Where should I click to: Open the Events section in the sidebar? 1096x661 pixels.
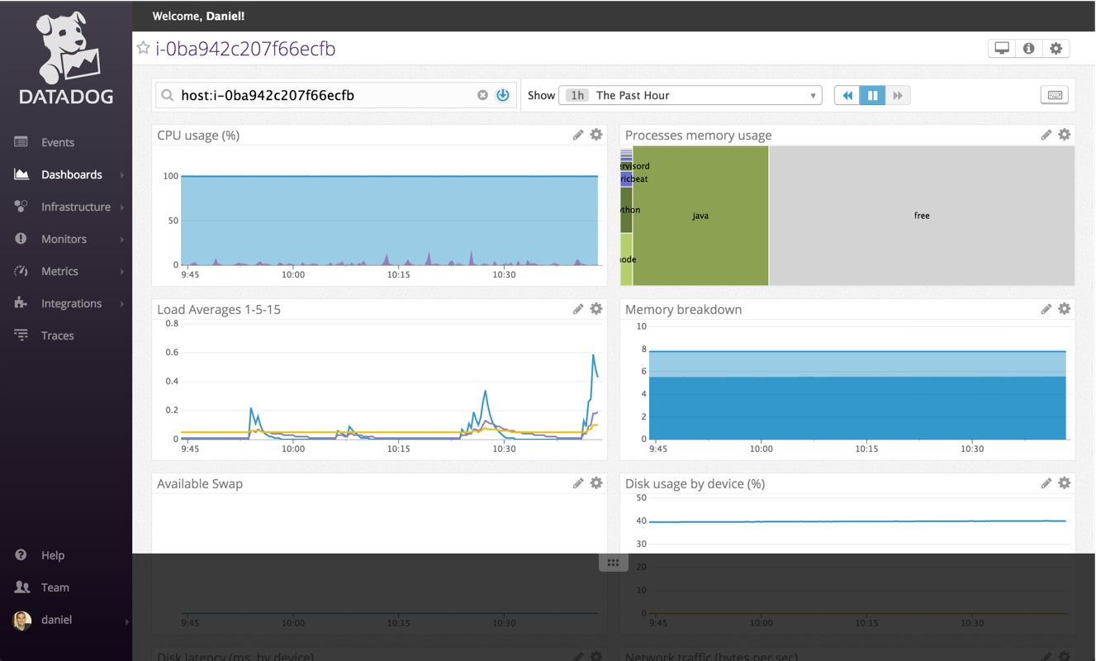click(x=56, y=141)
